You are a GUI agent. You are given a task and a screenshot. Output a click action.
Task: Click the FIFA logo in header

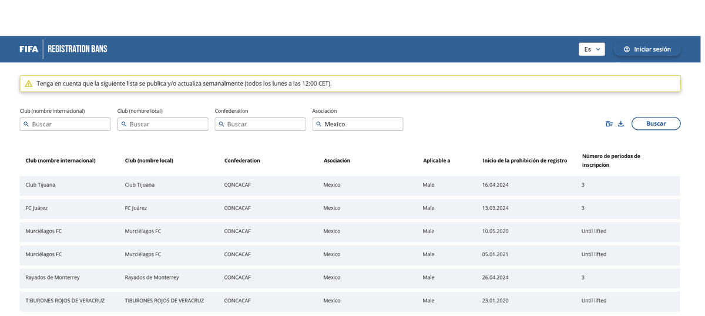click(29, 49)
